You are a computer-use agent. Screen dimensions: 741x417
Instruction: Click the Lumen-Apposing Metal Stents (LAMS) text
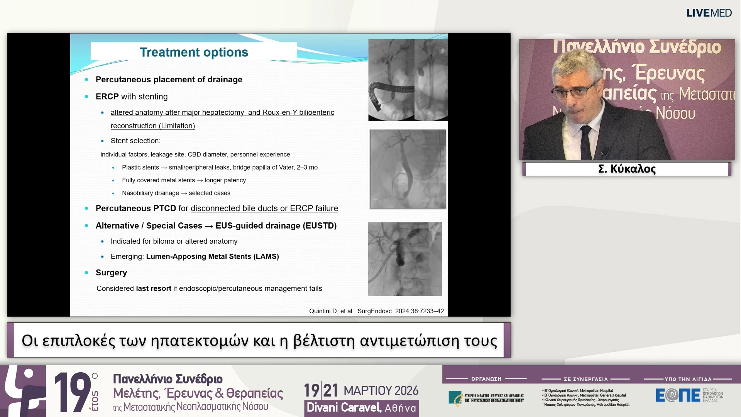212,256
